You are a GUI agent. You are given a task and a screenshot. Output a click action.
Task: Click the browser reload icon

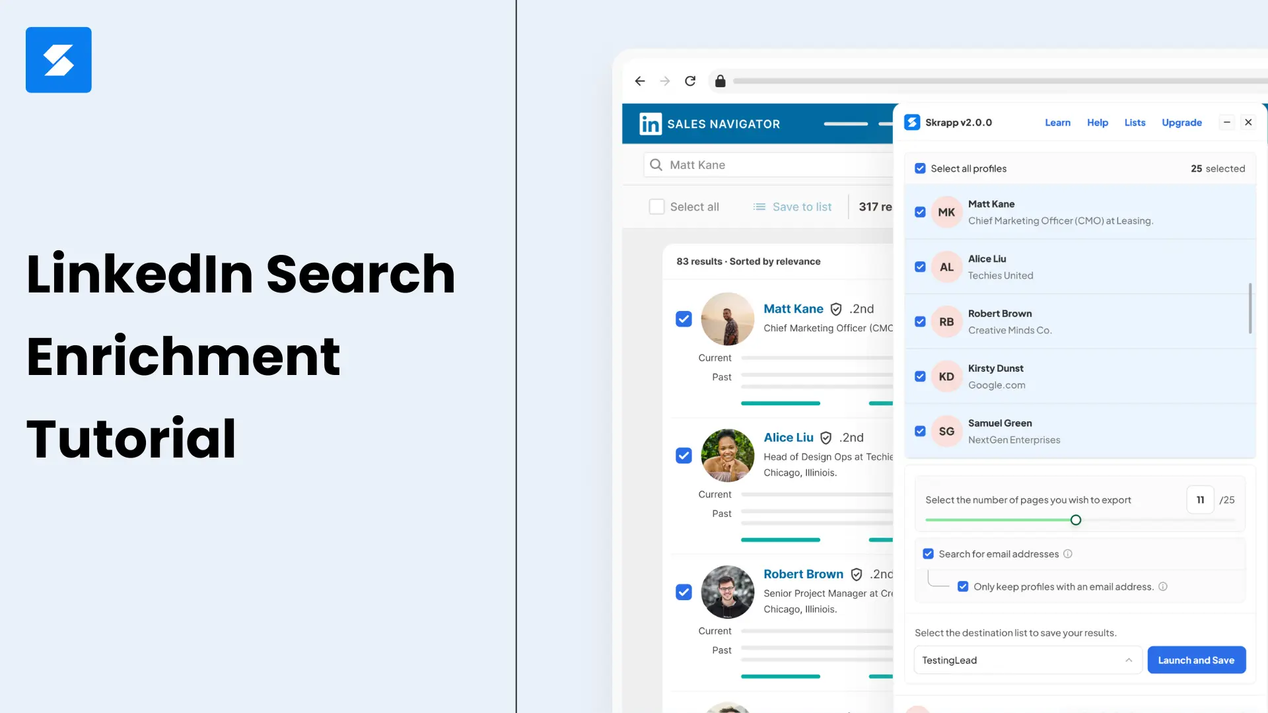[690, 81]
